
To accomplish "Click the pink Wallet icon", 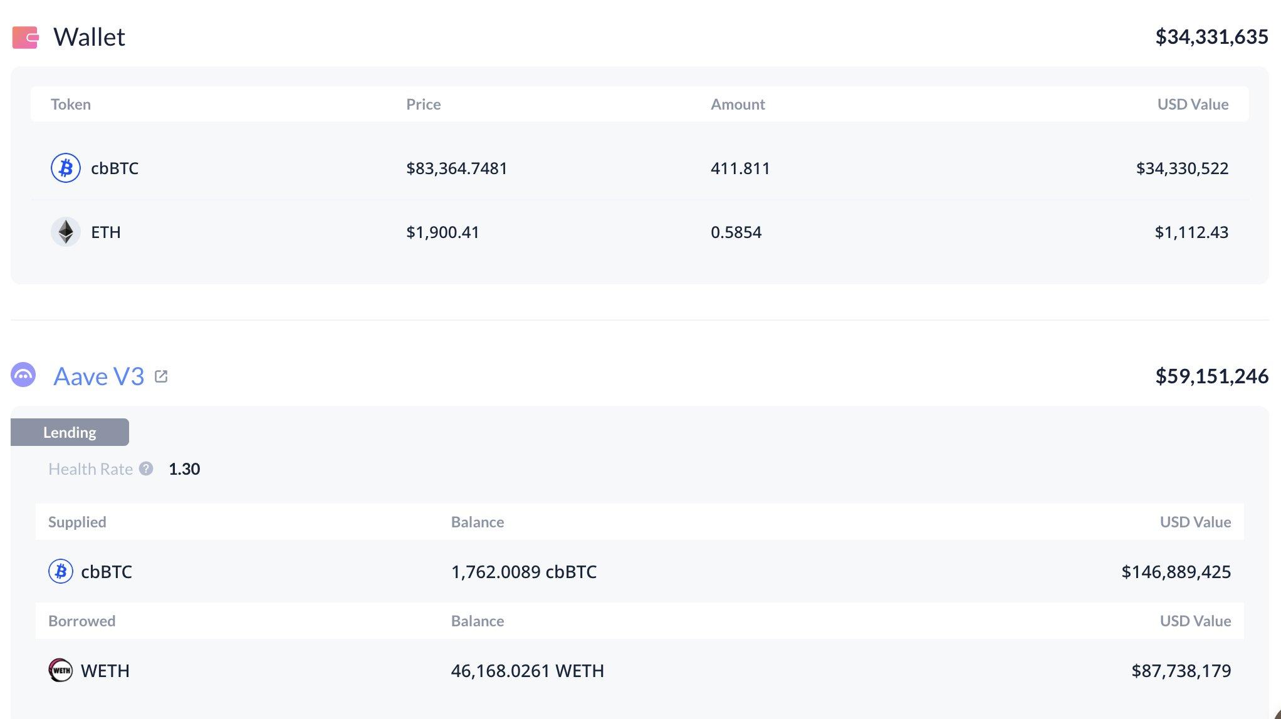I will [x=26, y=37].
